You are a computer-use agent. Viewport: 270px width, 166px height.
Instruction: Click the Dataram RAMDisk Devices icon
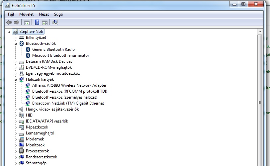pyautogui.click(x=21, y=62)
